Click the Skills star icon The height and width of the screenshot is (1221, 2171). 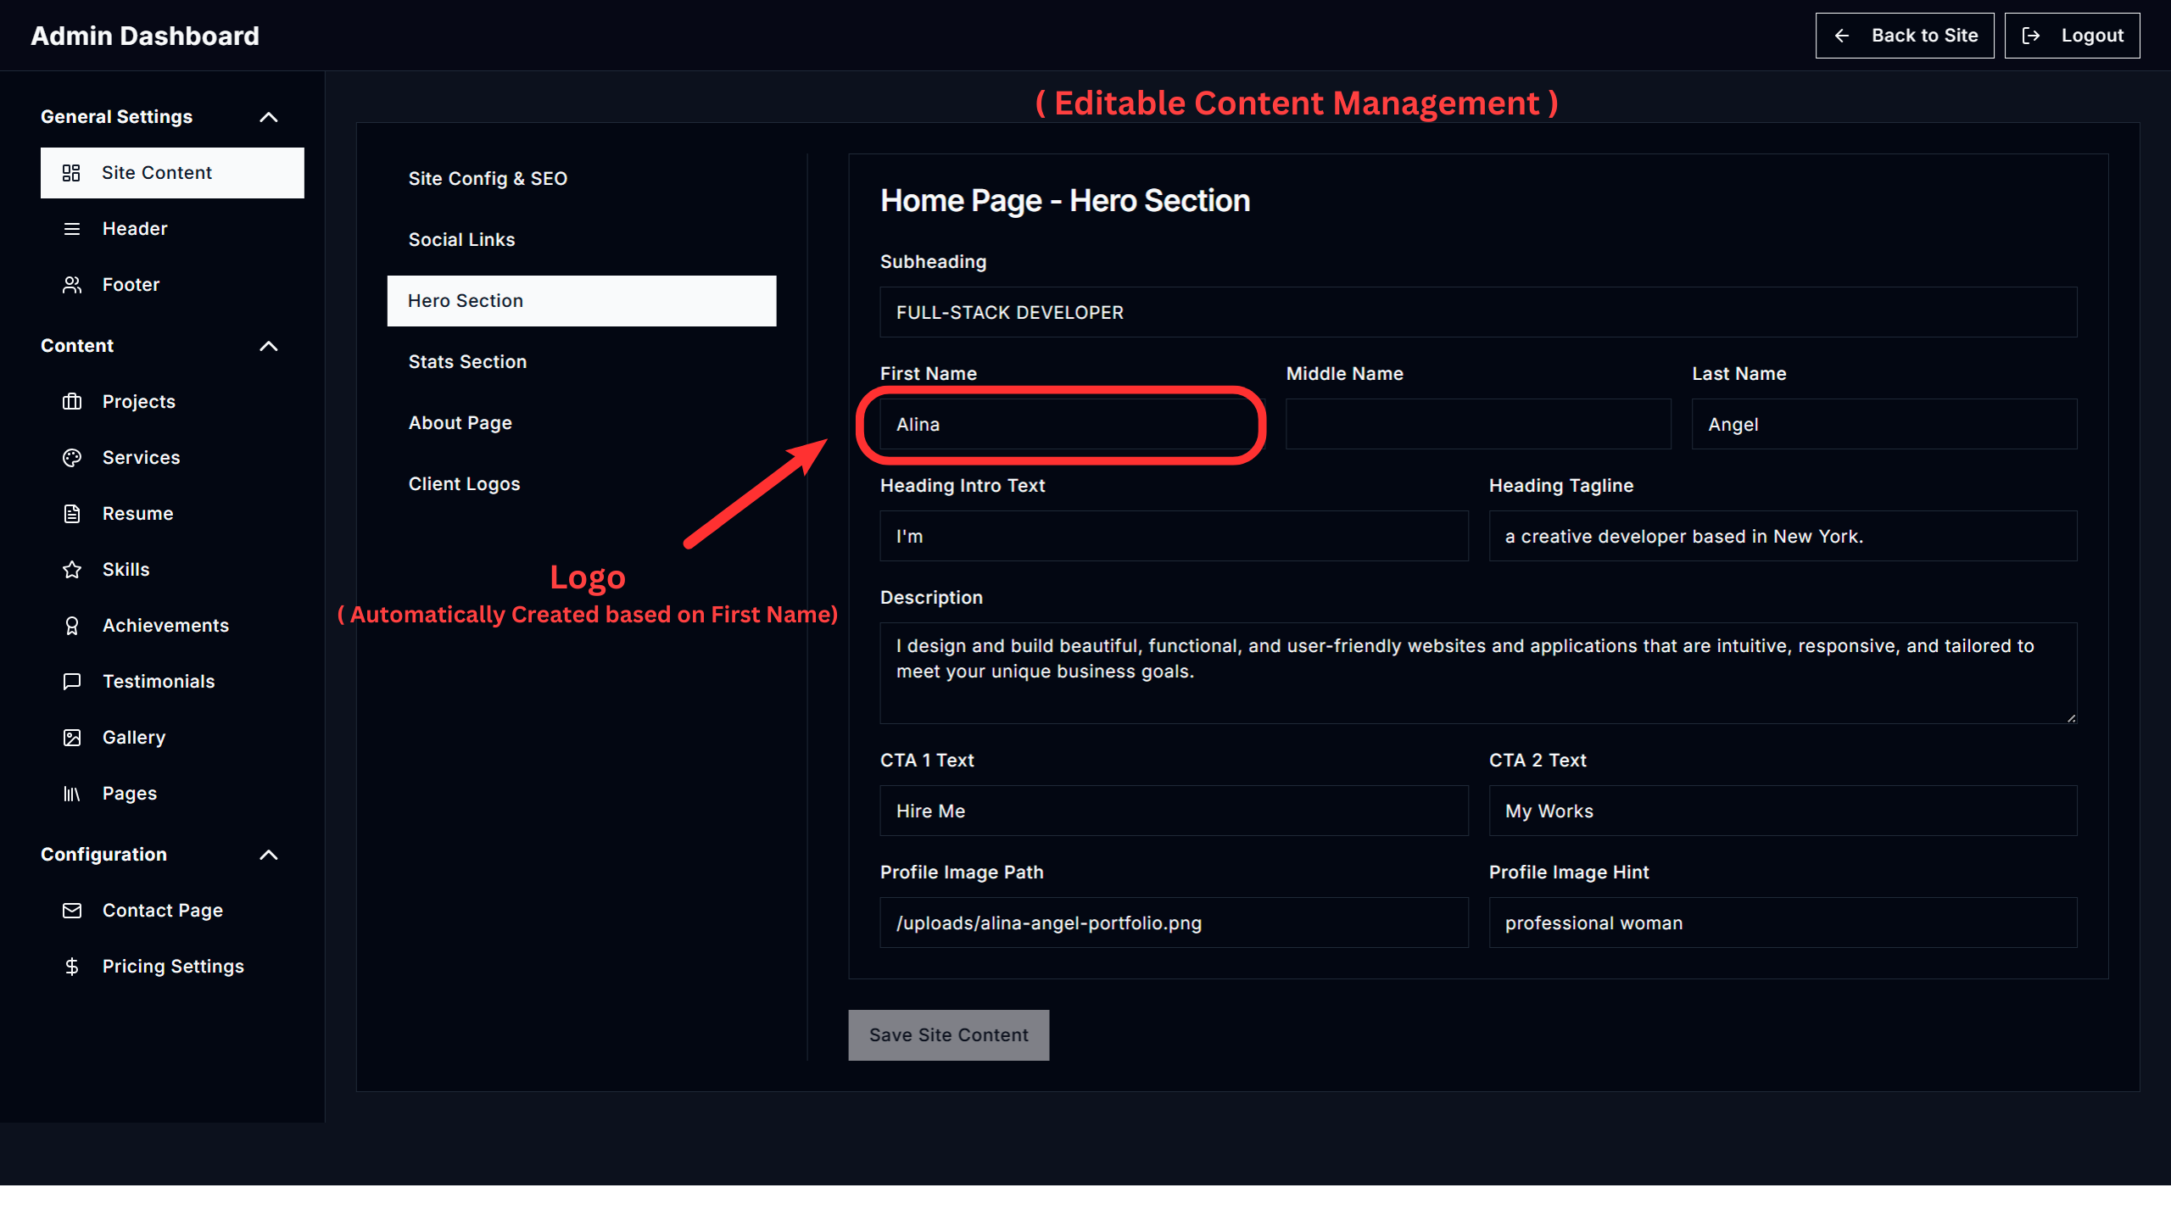coord(72,569)
